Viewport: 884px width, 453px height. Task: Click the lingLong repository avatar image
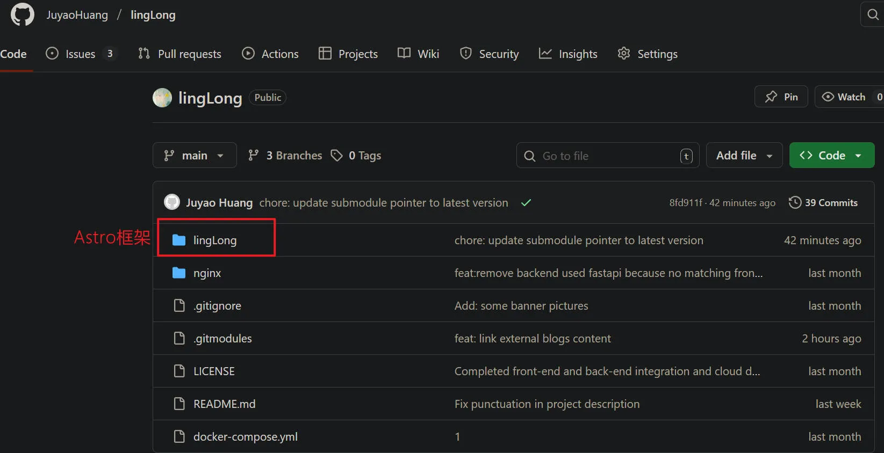click(x=162, y=98)
